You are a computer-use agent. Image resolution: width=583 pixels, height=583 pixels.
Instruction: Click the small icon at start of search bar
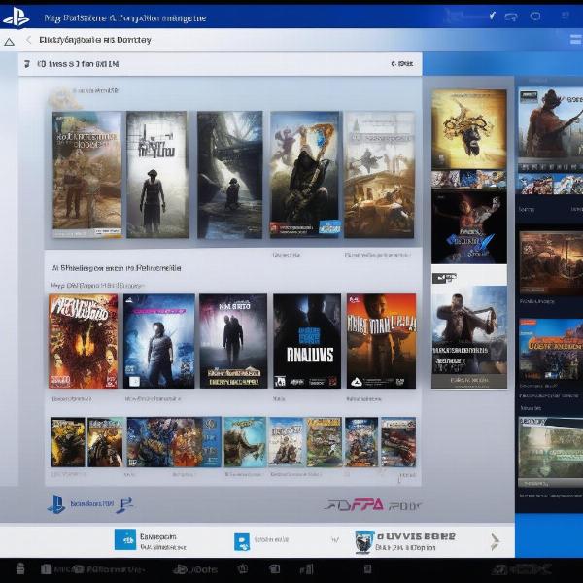point(27,64)
